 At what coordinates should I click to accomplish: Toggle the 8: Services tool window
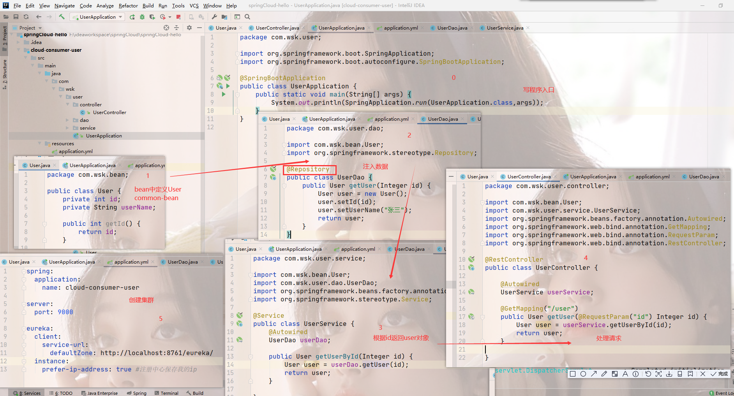(27, 393)
